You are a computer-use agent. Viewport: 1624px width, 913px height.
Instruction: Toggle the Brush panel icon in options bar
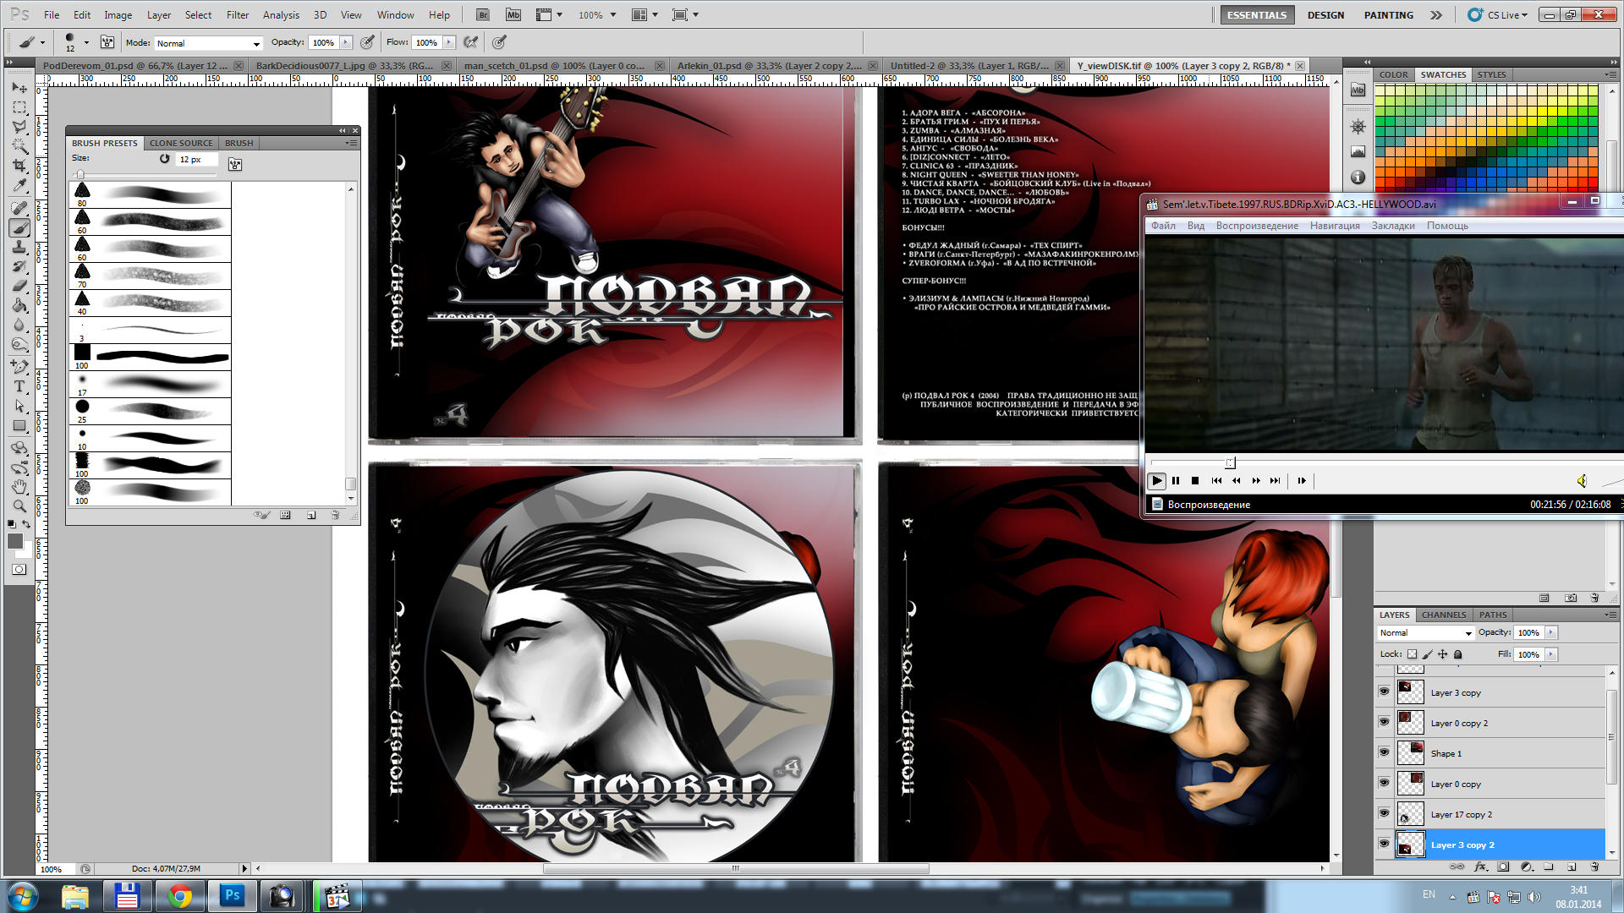[107, 42]
